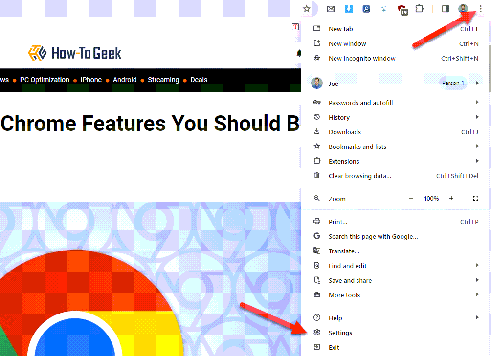
Task: Open Settings from the Chrome menu
Action: tap(340, 333)
